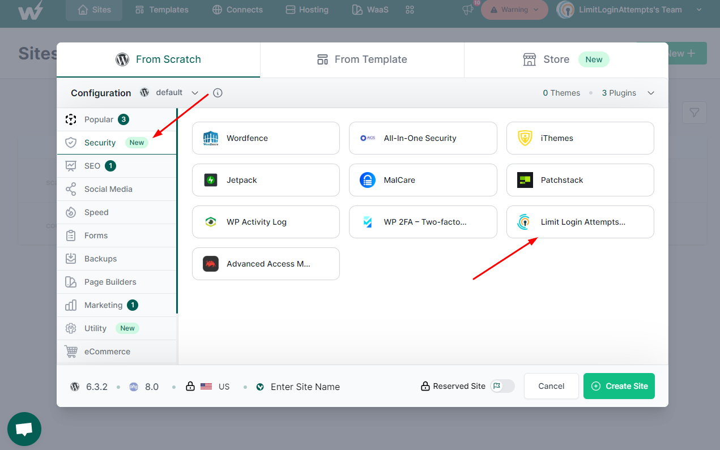Select the All-In-One Security plugin card

click(x=423, y=138)
